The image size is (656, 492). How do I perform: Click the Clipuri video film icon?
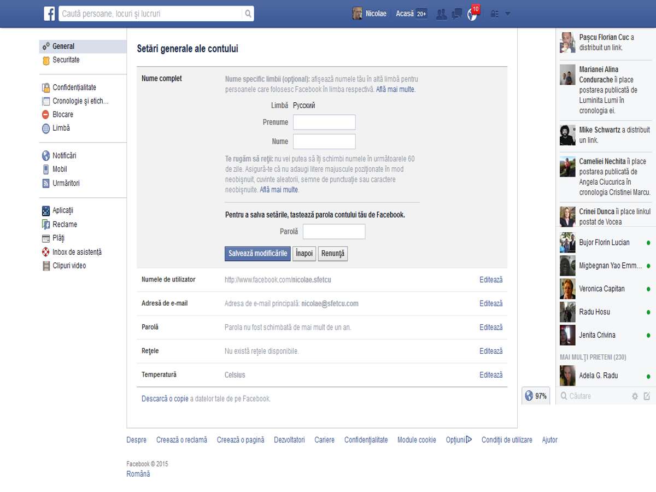pos(46,266)
